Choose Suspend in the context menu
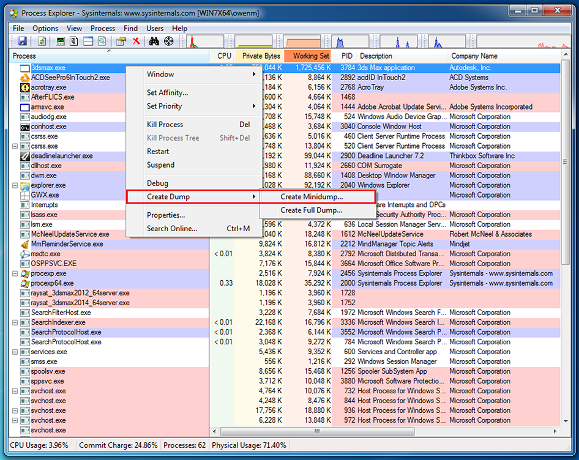 click(194, 165)
